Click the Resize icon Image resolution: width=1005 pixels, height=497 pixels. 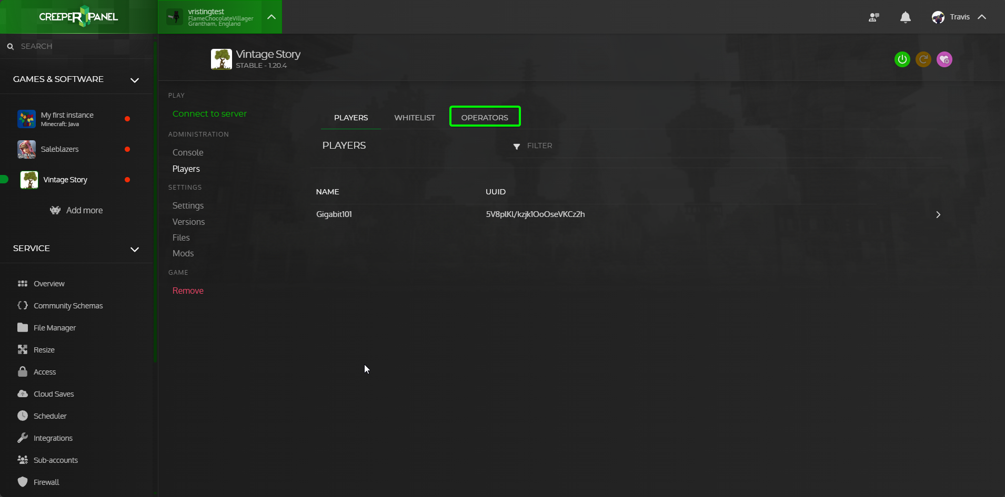23,349
